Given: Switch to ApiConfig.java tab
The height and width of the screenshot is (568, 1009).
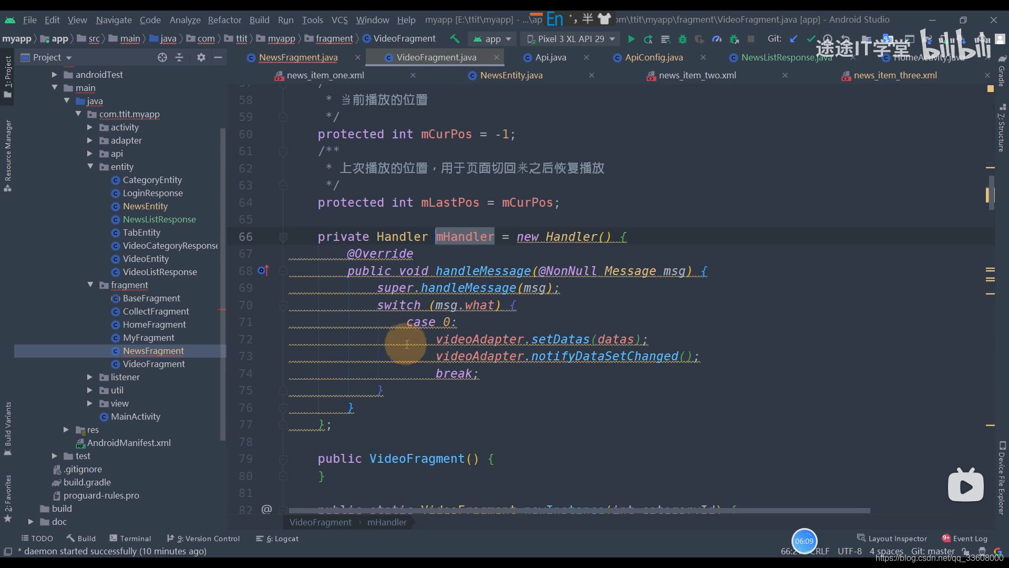Looking at the screenshot, I should coord(654,57).
